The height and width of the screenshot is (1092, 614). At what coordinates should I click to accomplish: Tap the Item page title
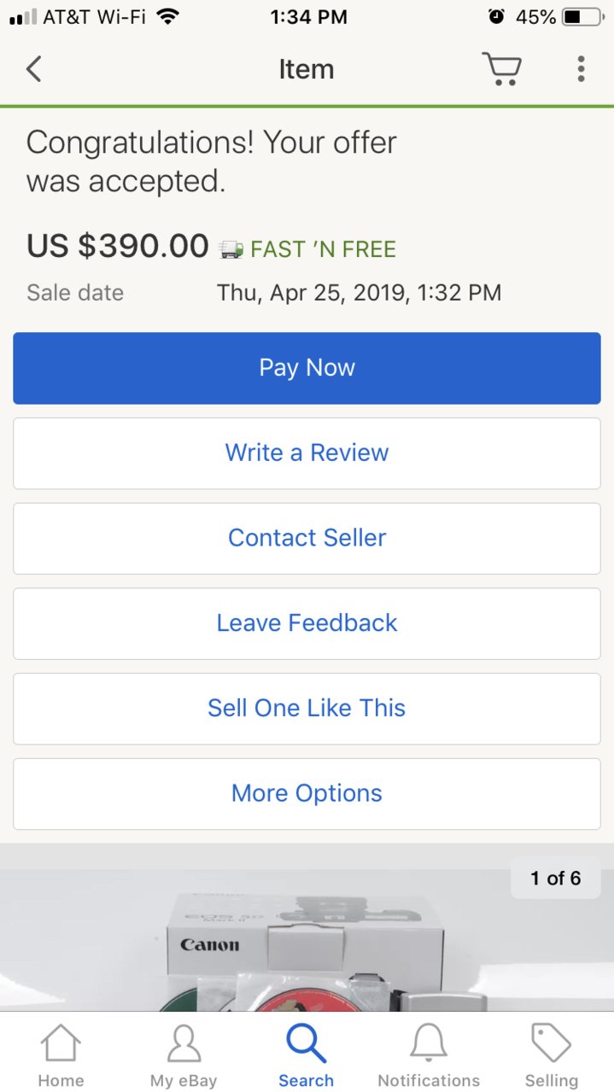[x=306, y=69]
